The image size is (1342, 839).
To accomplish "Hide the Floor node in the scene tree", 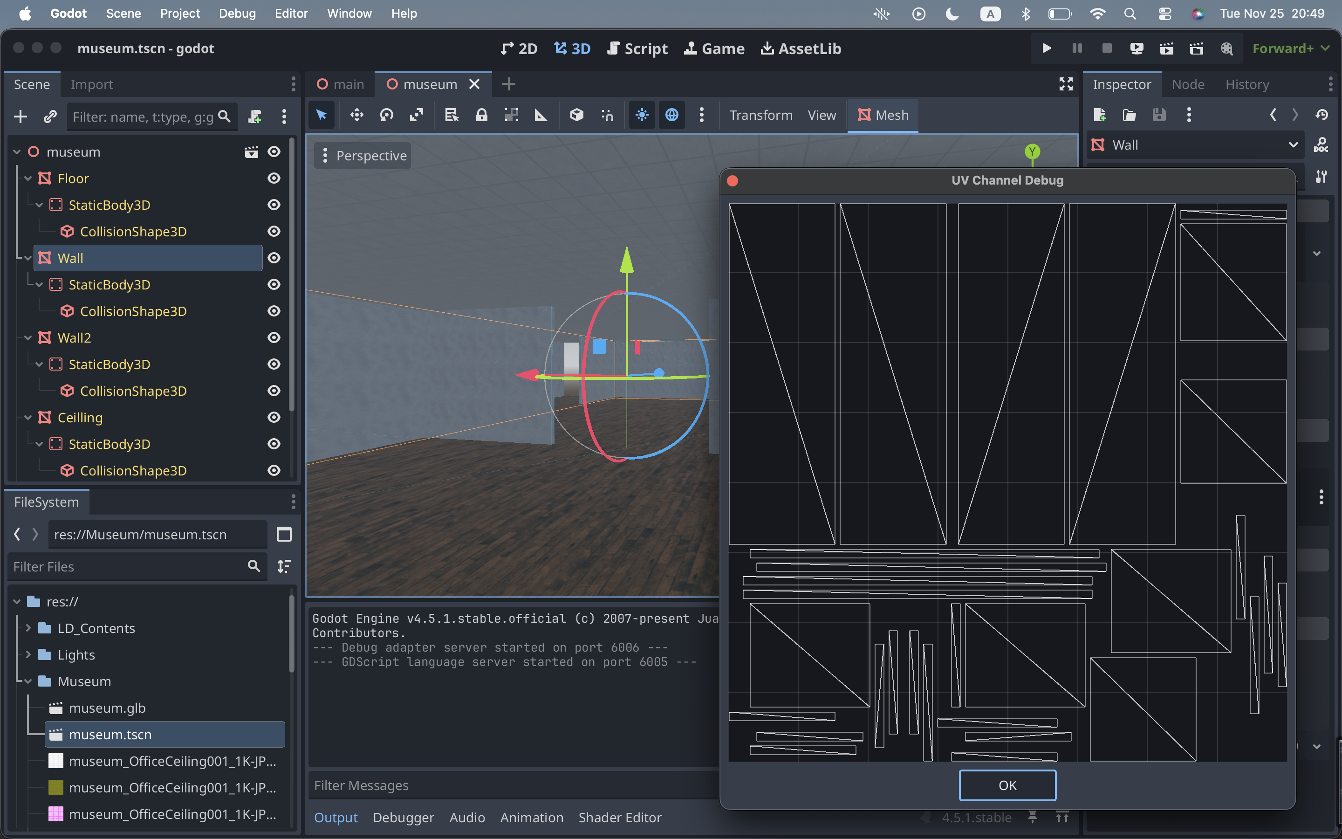I will point(274,178).
